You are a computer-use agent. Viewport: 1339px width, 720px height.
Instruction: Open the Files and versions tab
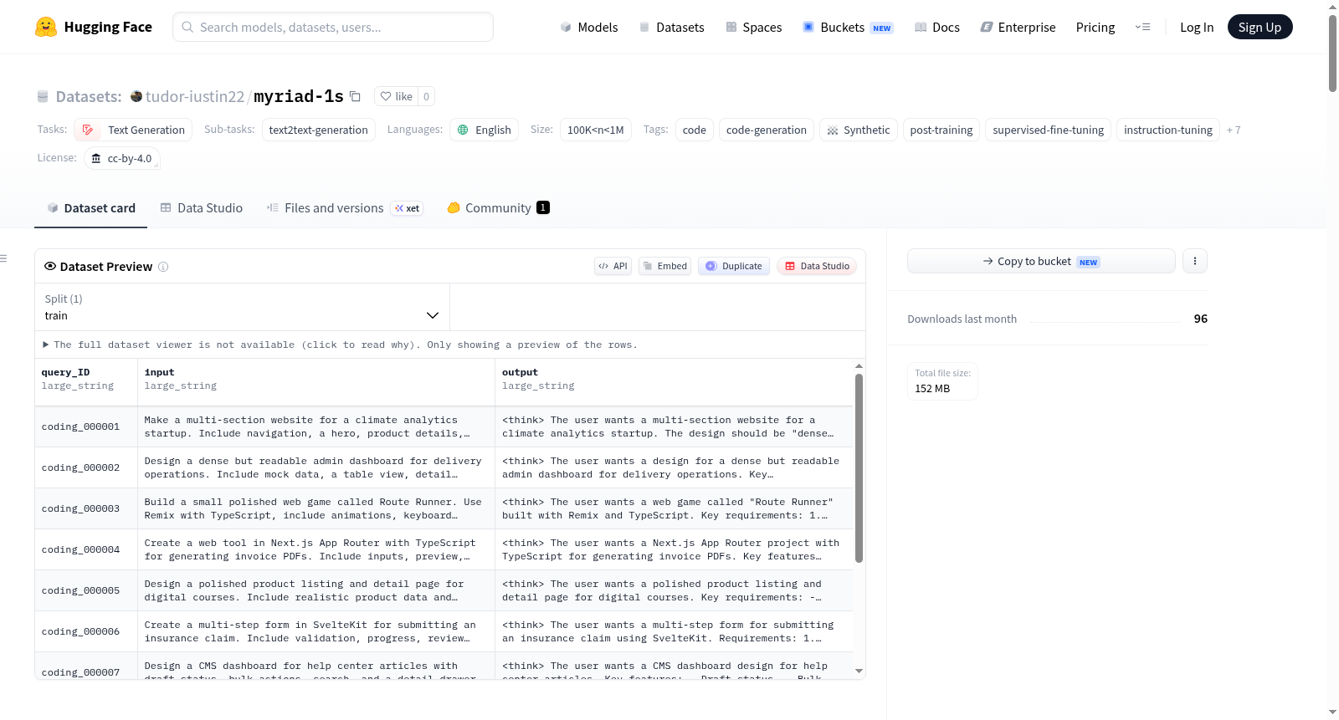(x=345, y=208)
